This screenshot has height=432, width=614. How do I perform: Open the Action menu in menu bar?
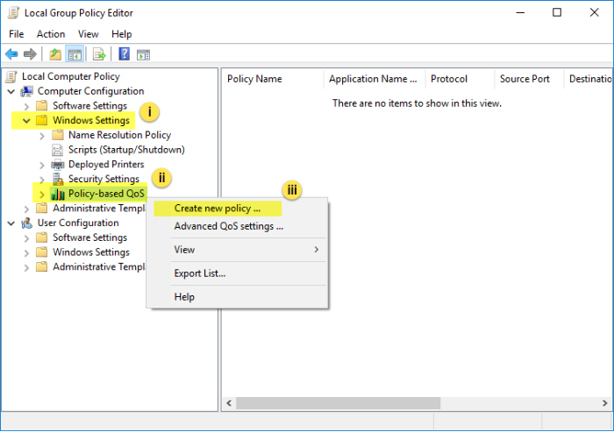point(51,33)
